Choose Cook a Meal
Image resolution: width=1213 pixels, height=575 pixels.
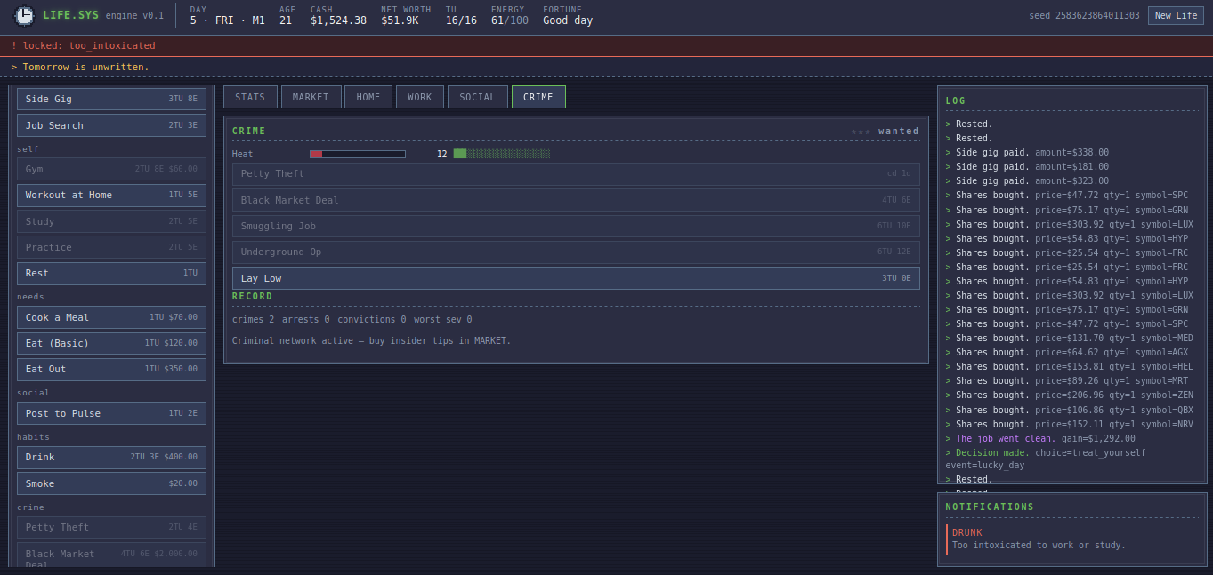coord(111,317)
